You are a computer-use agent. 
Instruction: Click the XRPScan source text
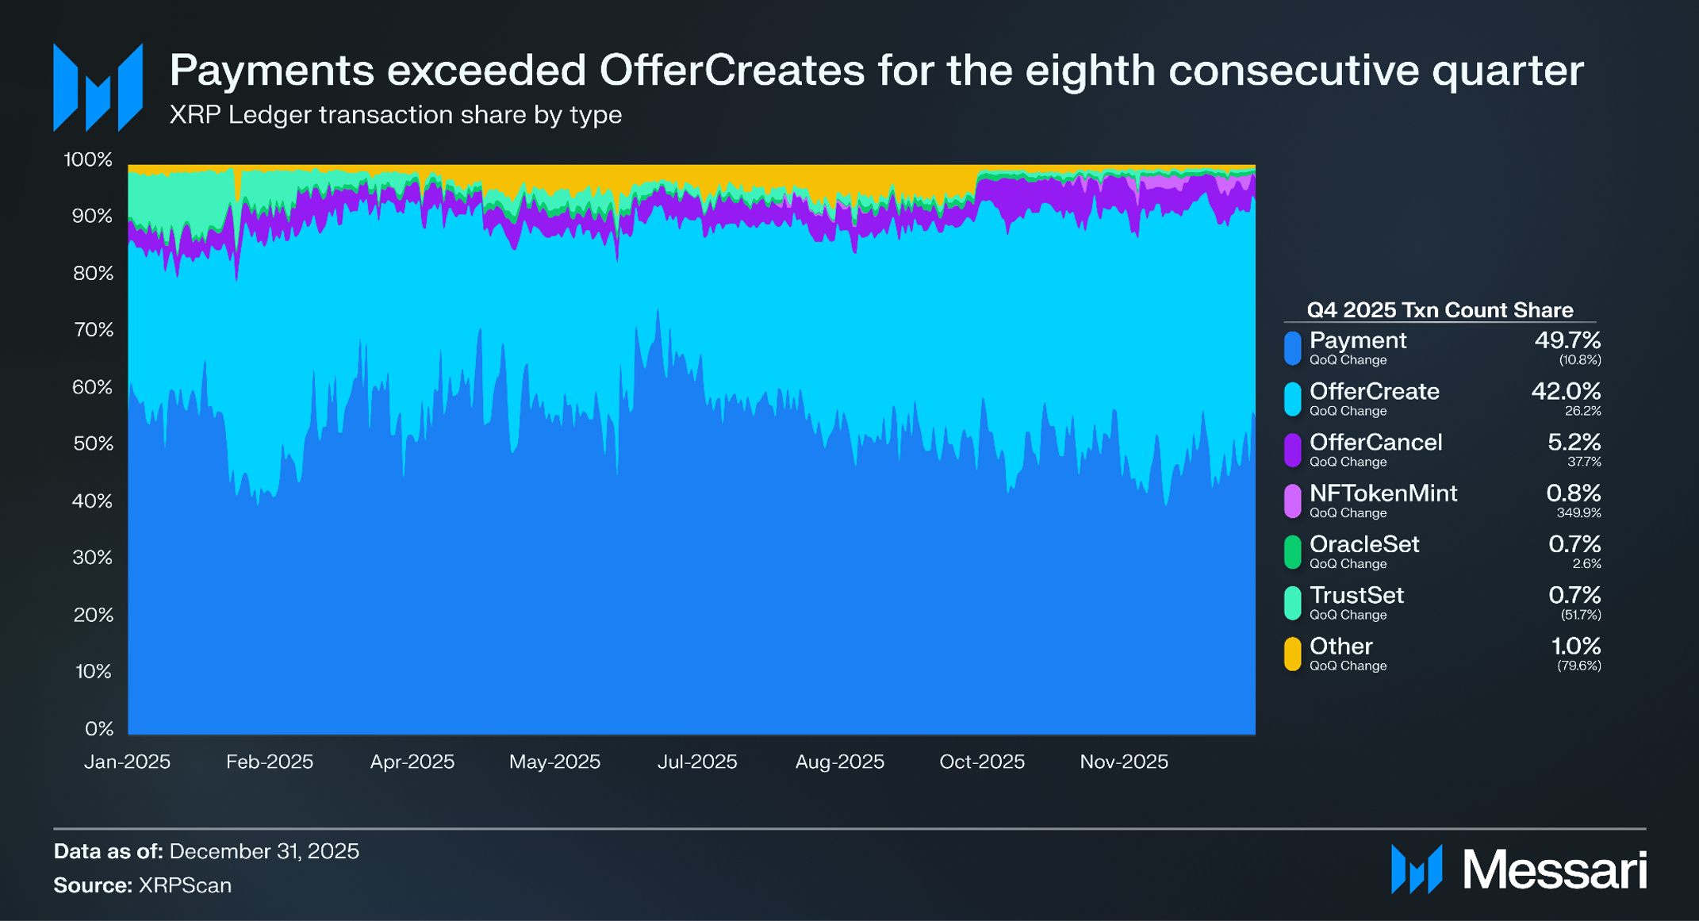(185, 885)
